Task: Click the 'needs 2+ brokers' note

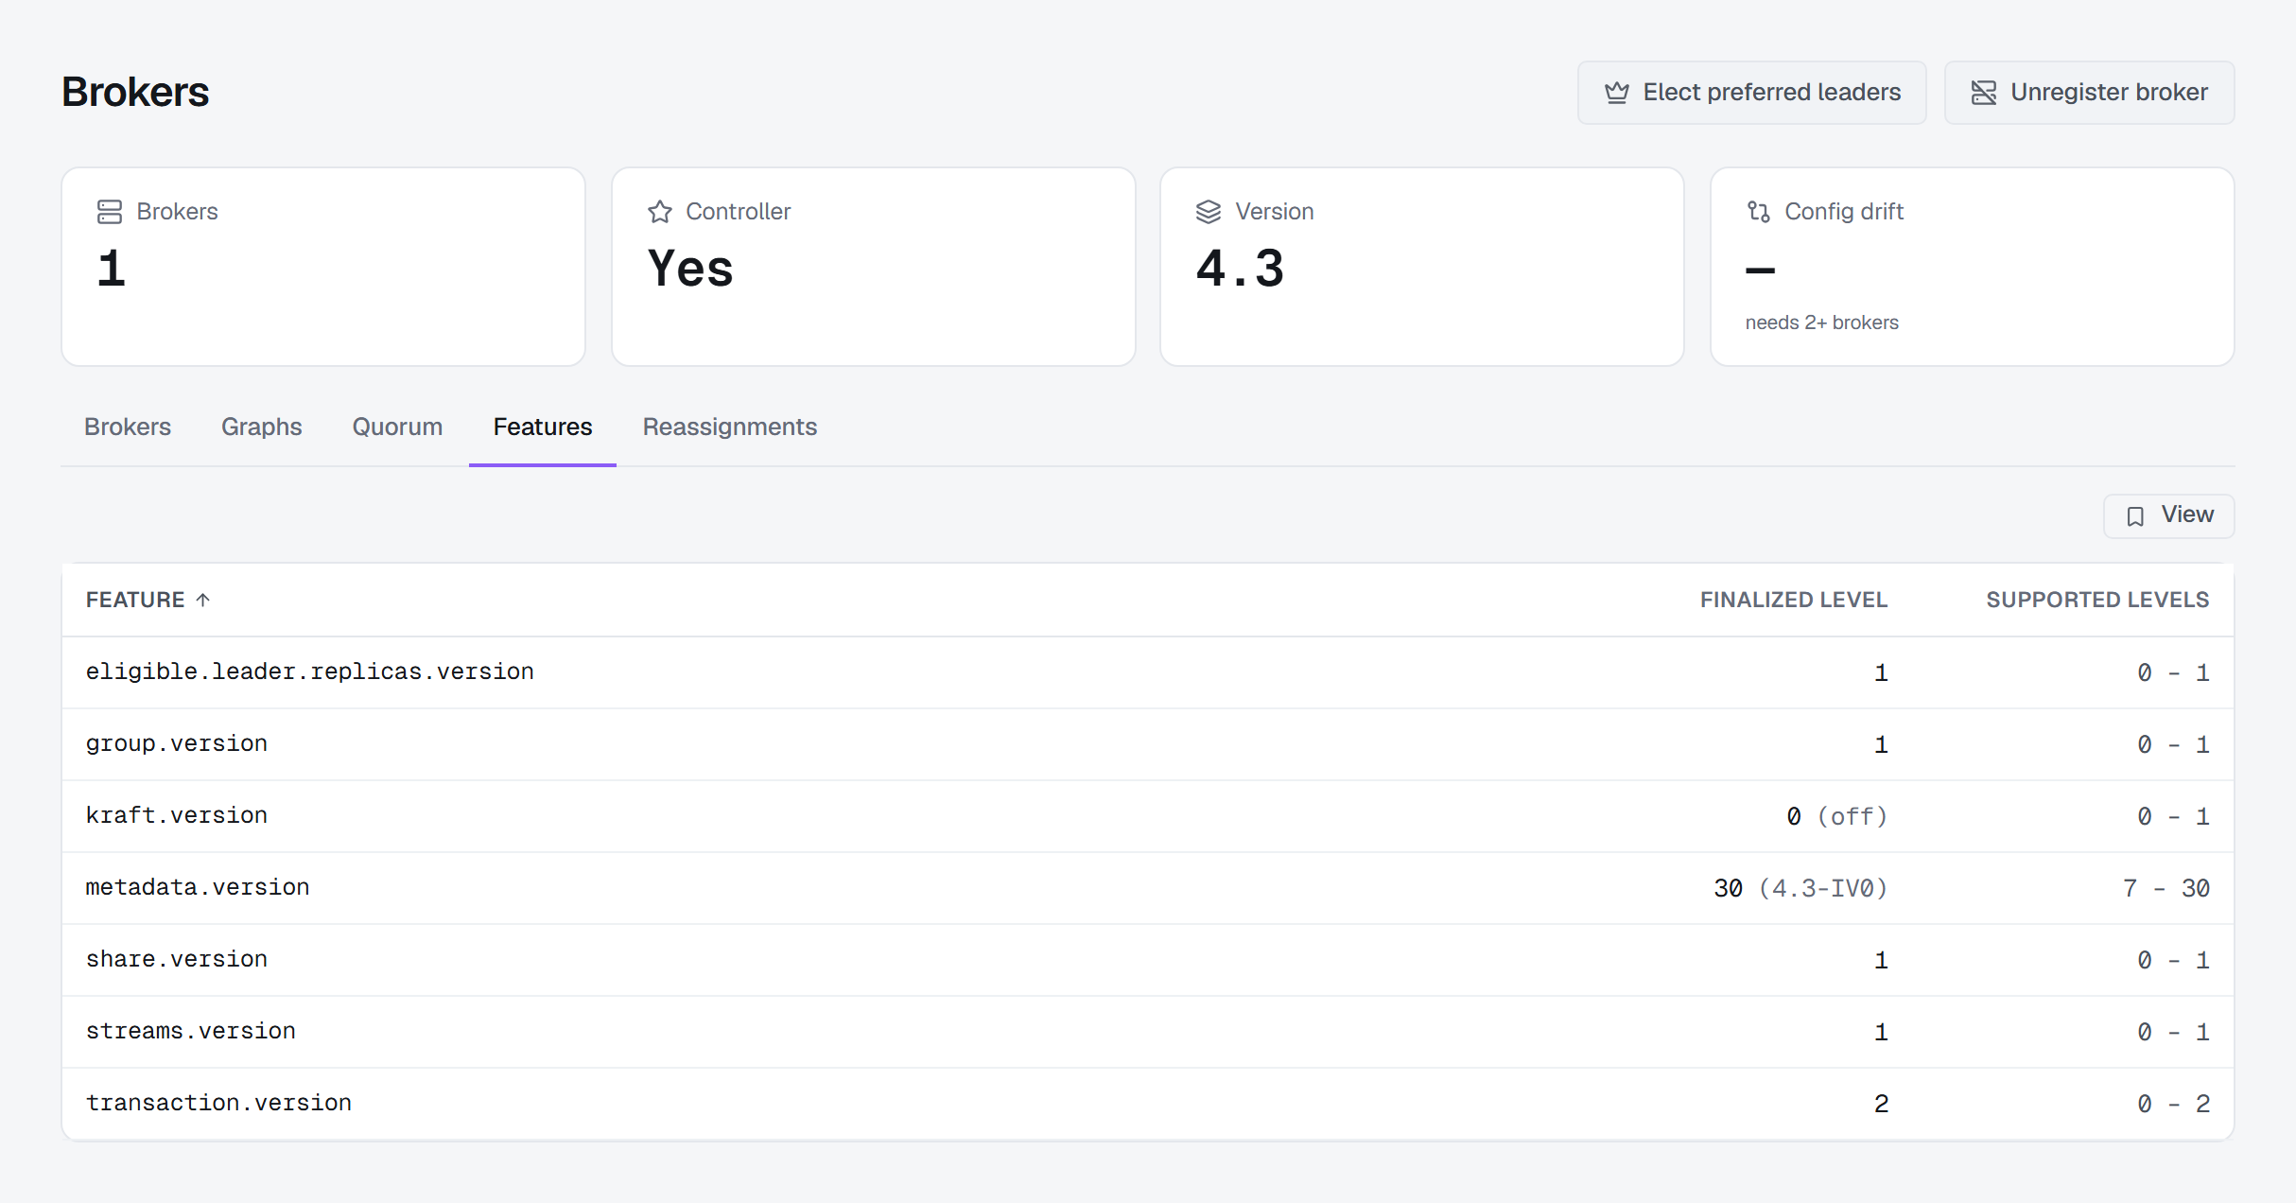Action: pyautogui.click(x=1821, y=323)
